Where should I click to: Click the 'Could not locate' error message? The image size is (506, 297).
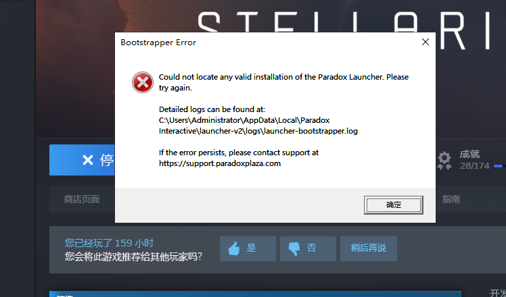283,82
